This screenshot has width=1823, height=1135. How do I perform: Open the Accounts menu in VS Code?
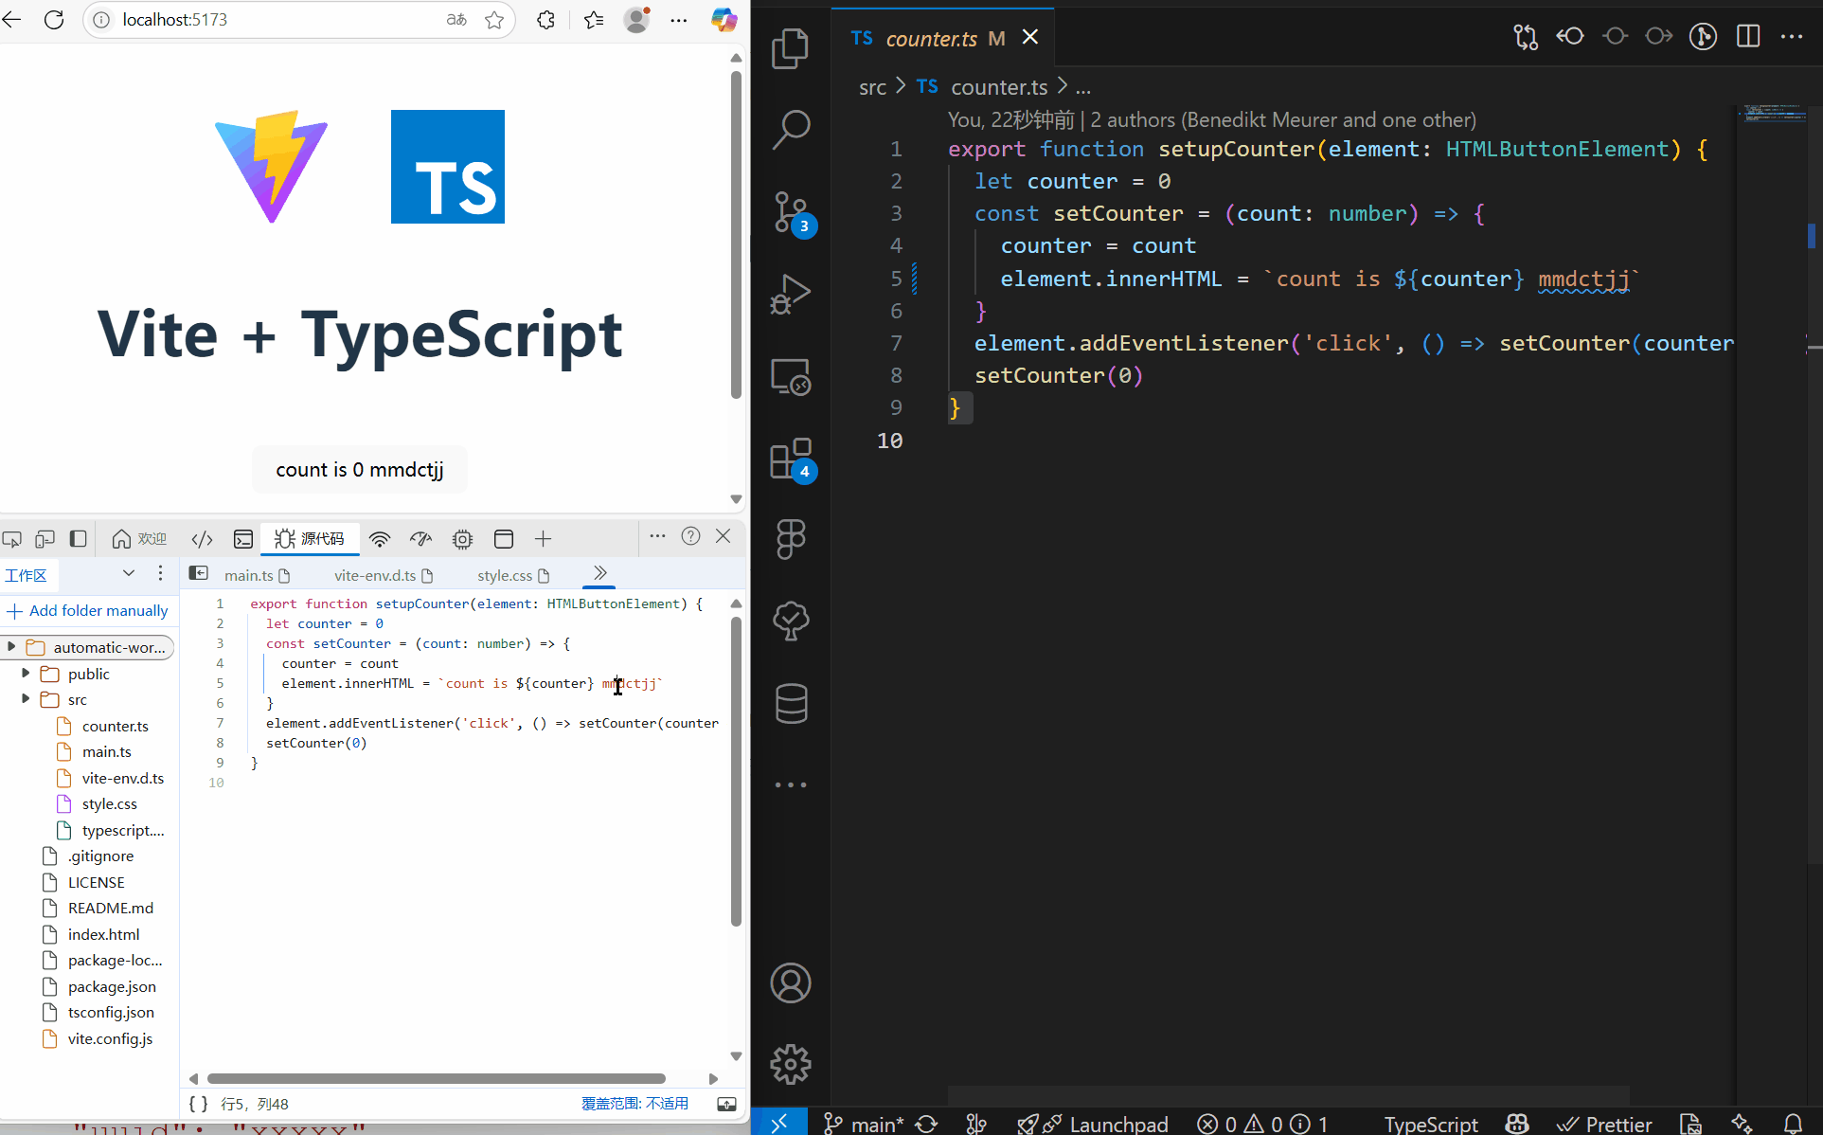[x=791, y=983]
